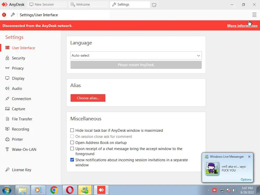
Task: Click the Capture picture icon
Action: 7,109
